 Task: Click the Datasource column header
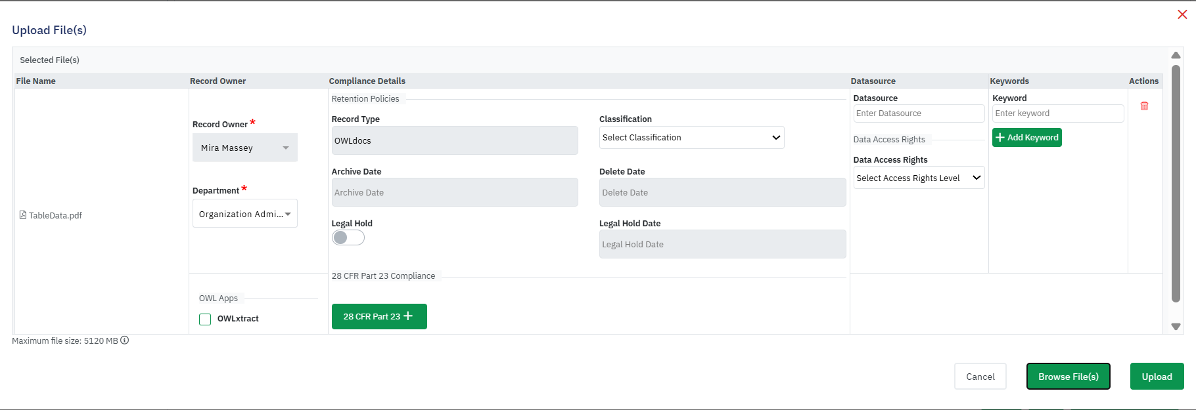coord(873,81)
